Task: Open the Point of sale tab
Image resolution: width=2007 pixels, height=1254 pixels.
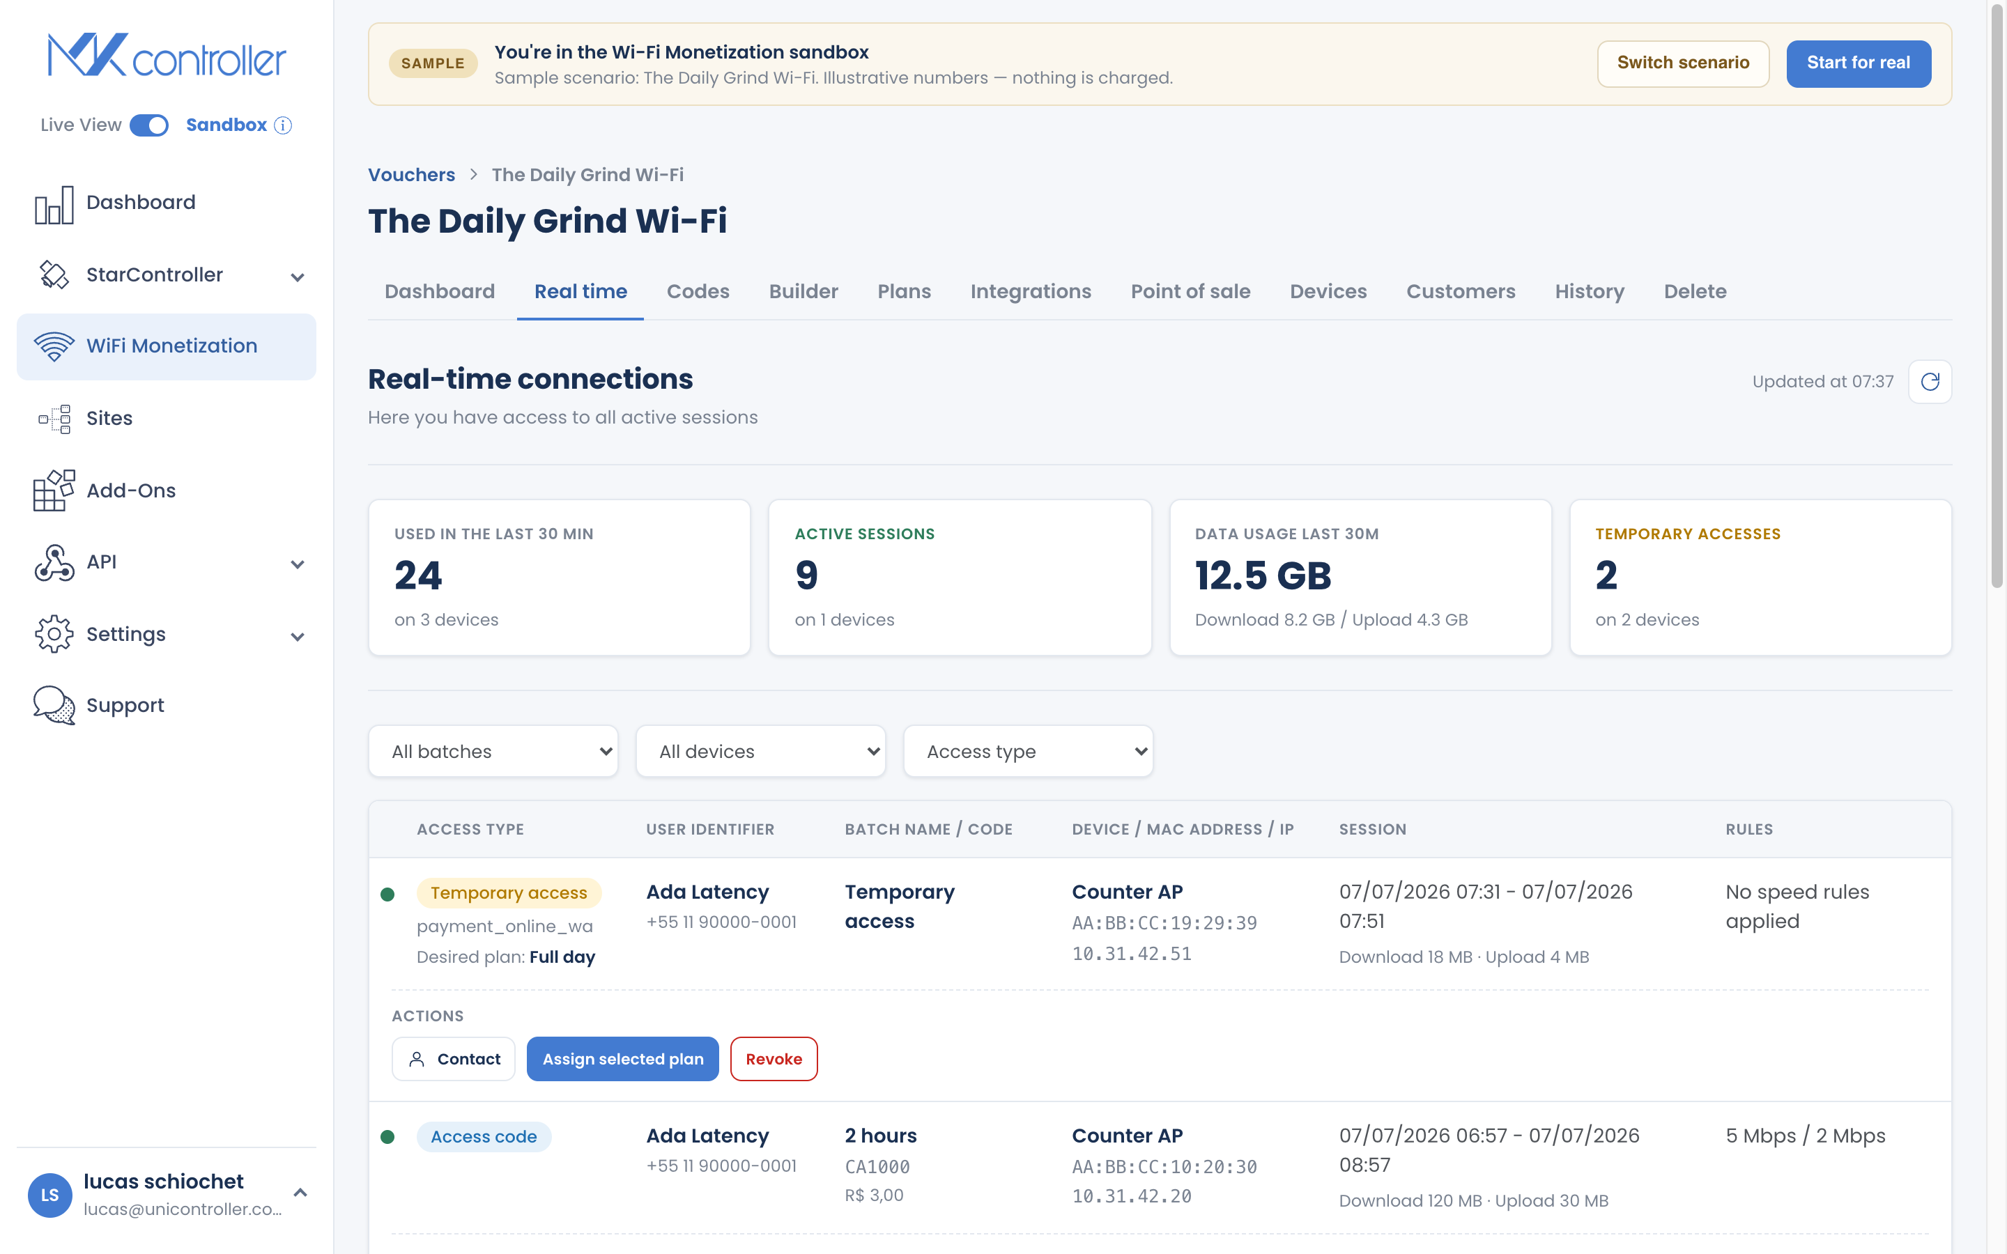Action: pyautogui.click(x=1190, y=291)
